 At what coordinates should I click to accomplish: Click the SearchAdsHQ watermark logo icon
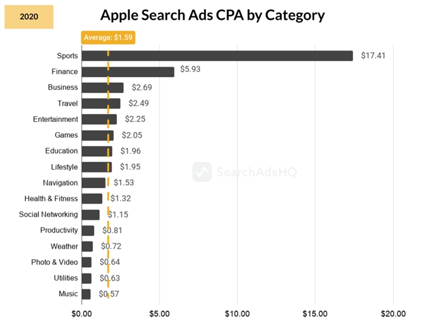tap(202, 172)
